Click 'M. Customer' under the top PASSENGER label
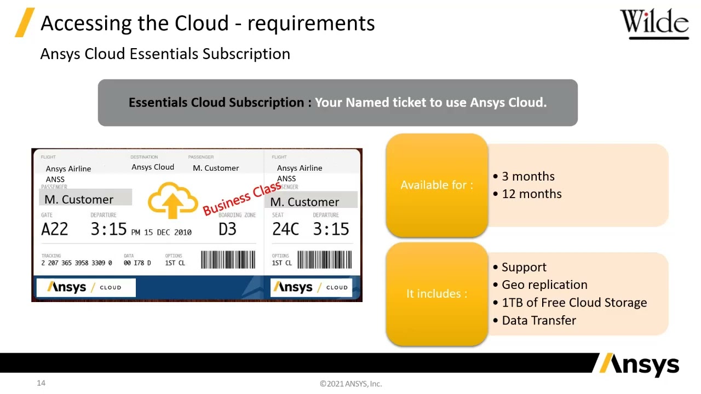701x394 pixels. [x=216, y=168]
